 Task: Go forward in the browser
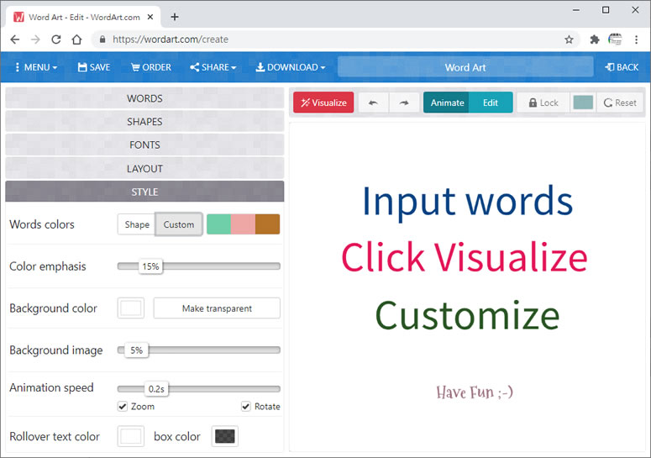pyautogui.click(x=36, y=39)
